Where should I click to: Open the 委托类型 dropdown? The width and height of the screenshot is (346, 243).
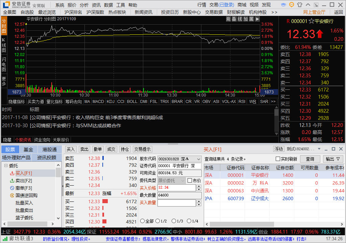(183, 181)
